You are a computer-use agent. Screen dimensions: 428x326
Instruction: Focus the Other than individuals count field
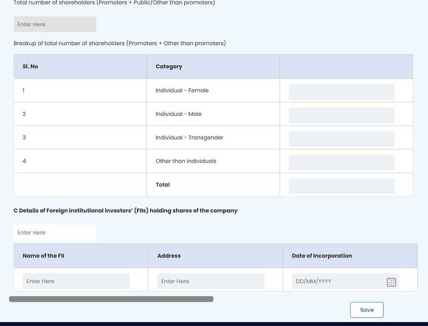(341, 163)
